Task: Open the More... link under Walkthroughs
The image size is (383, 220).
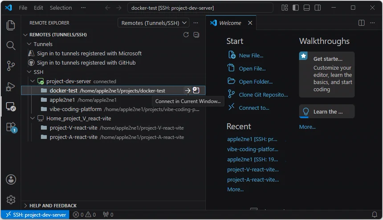Action: pos(307,127)
